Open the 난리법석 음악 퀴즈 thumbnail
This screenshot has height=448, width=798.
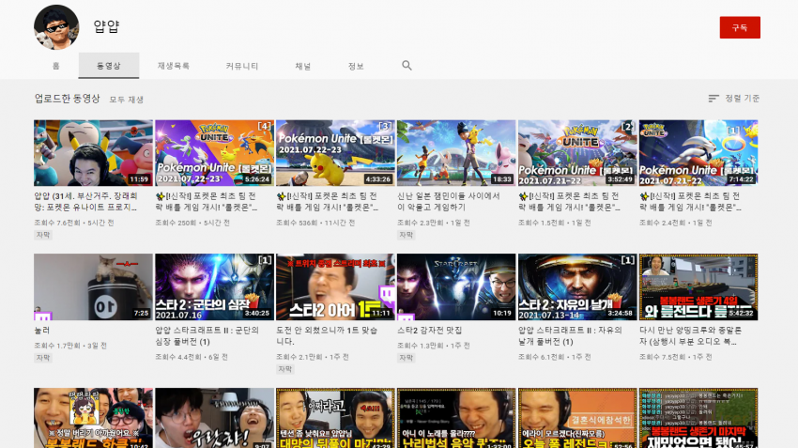click(456, 418)
